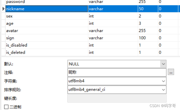Select length 50 in nickname row

click(x=148, y=9)
